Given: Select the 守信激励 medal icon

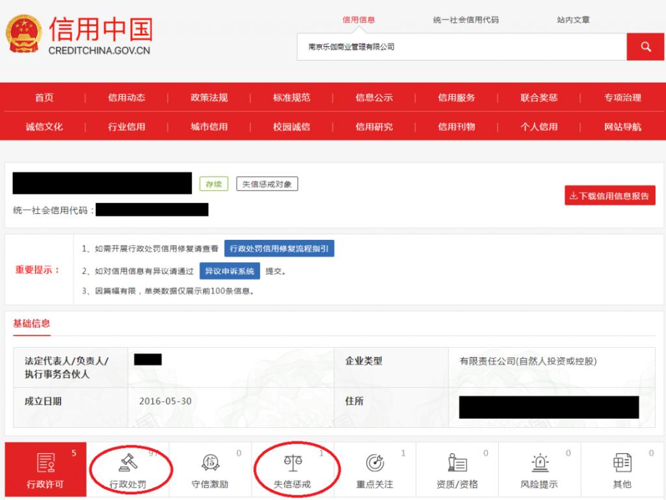Looking at the screenshot, I should [209, 463].
